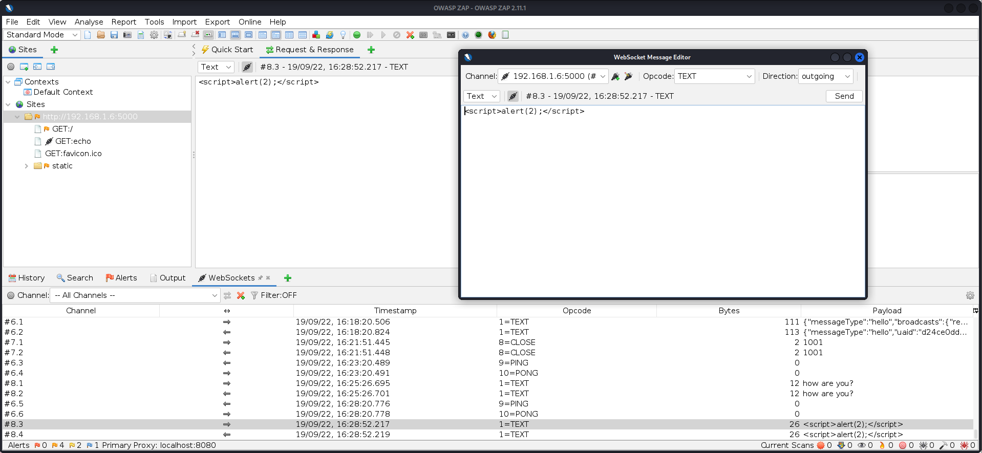The height and width of the screenshot is (453, 982).
Task: Click the blue Help icon in toolbar
Action: coord(465,35)
